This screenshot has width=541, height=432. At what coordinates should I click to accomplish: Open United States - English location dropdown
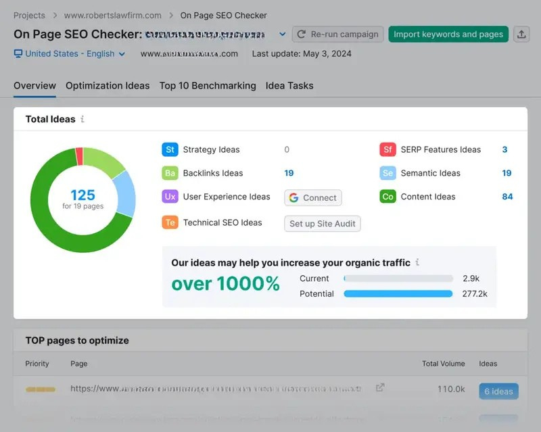pos(70,53)
